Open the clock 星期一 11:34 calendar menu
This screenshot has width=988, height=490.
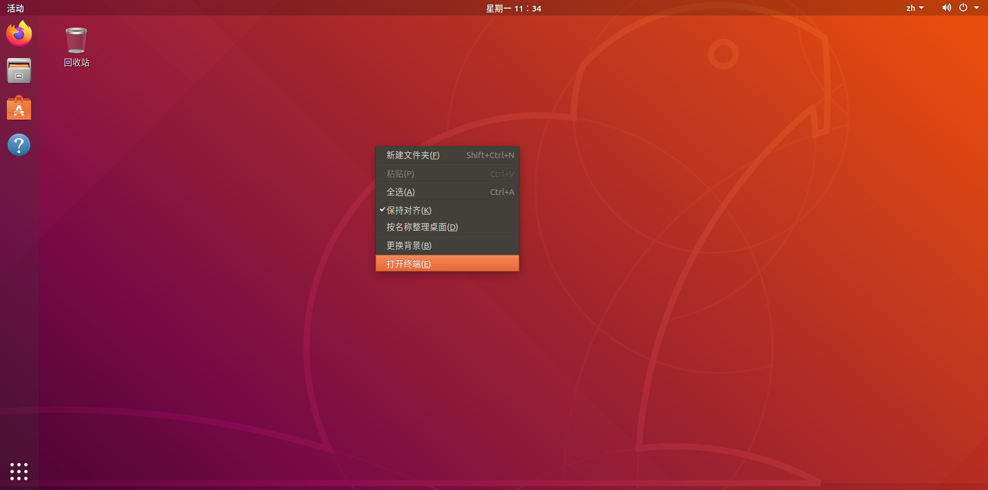[x=514, y=8]
